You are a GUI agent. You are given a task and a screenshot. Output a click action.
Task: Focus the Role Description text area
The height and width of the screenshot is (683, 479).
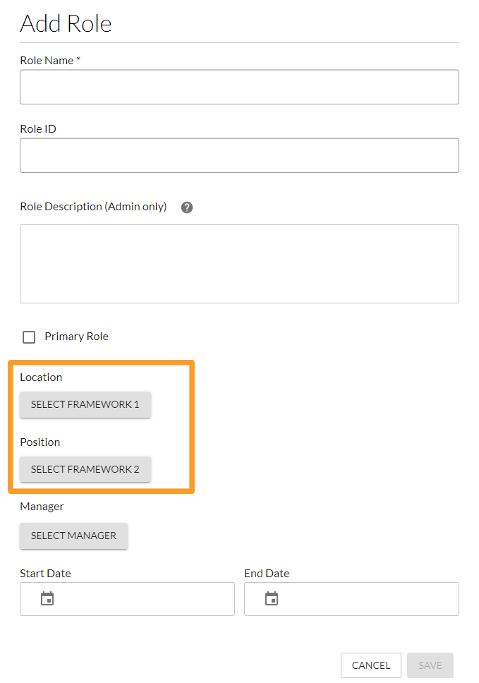(239, 264)
